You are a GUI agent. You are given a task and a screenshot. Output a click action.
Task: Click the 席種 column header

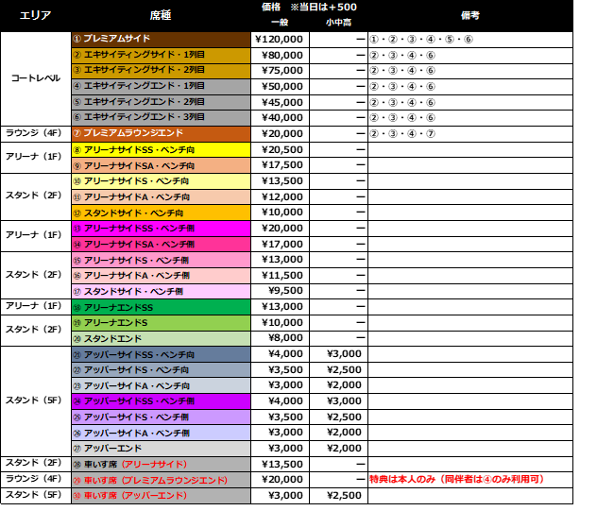coord(161,16)
